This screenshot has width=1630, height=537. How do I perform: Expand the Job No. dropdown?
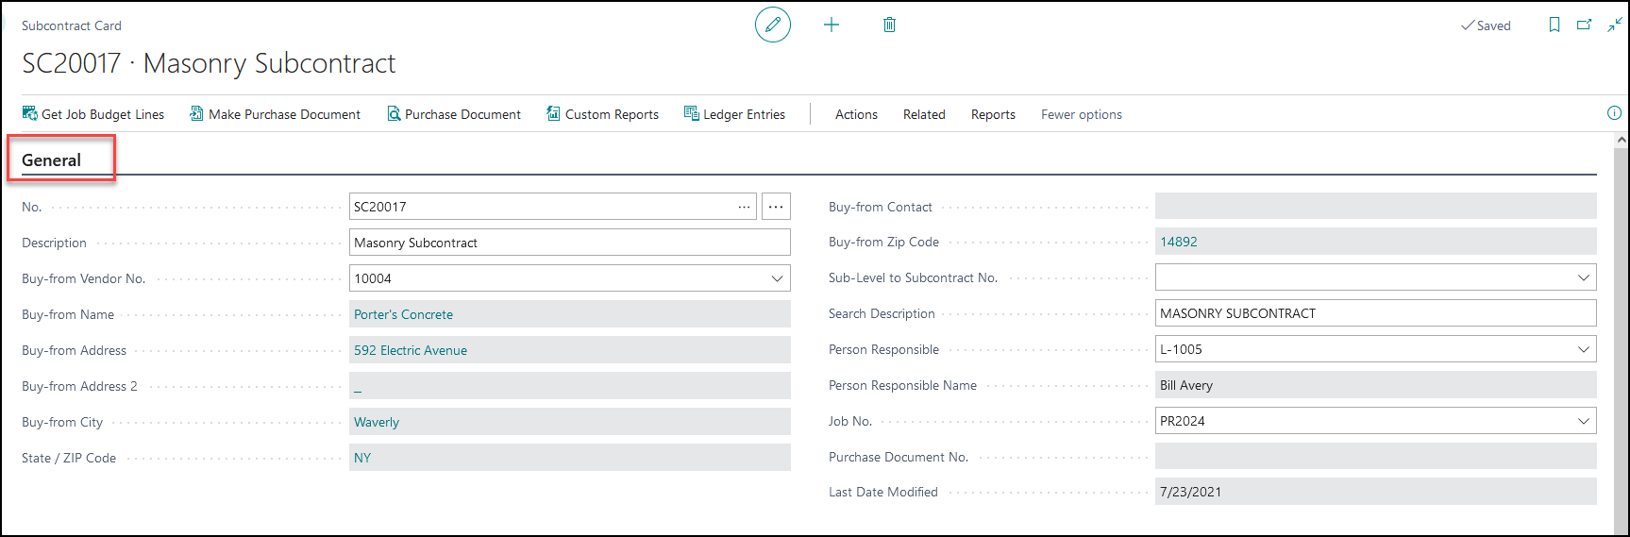coord(1583,421)
